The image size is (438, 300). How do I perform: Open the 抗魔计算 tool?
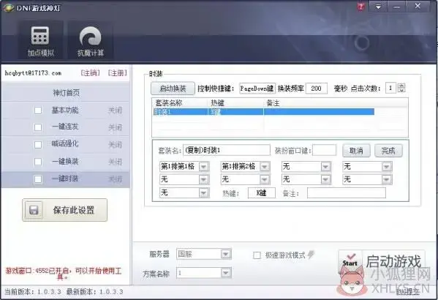[90, 41]
